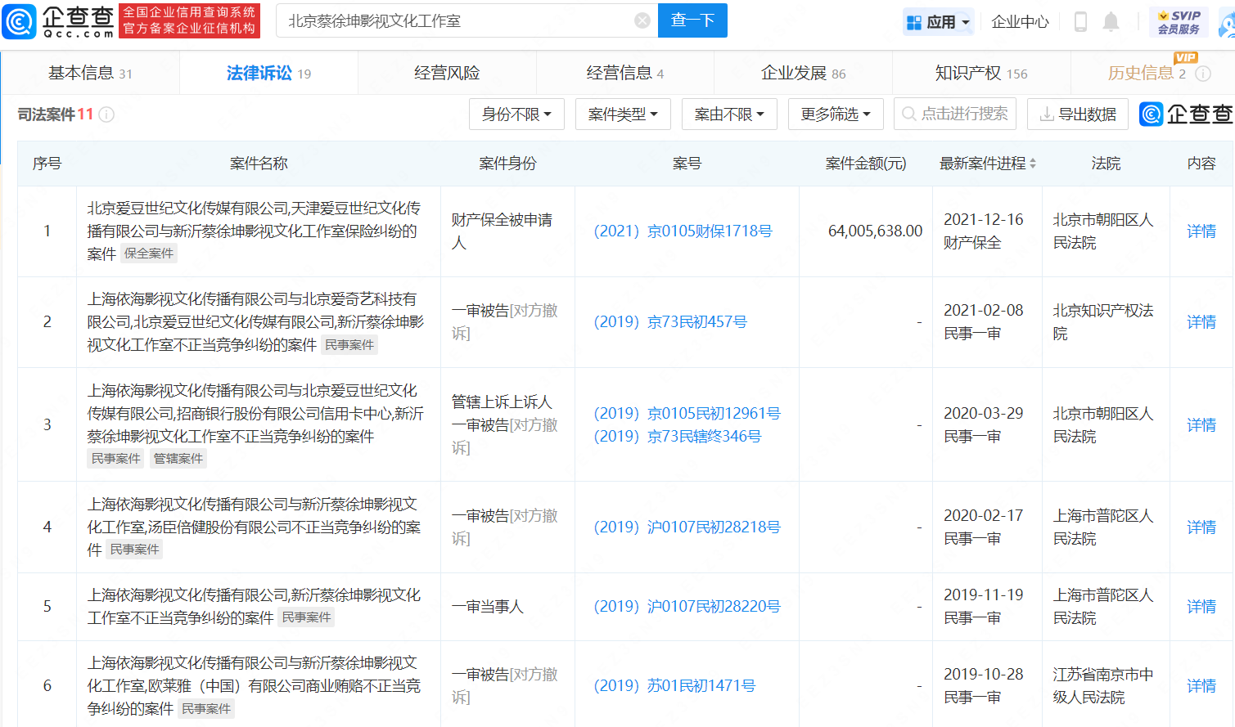The image size is (1235, 727).
Task: Click the 一审当事人 identity cell
Action: coord(488,607)
